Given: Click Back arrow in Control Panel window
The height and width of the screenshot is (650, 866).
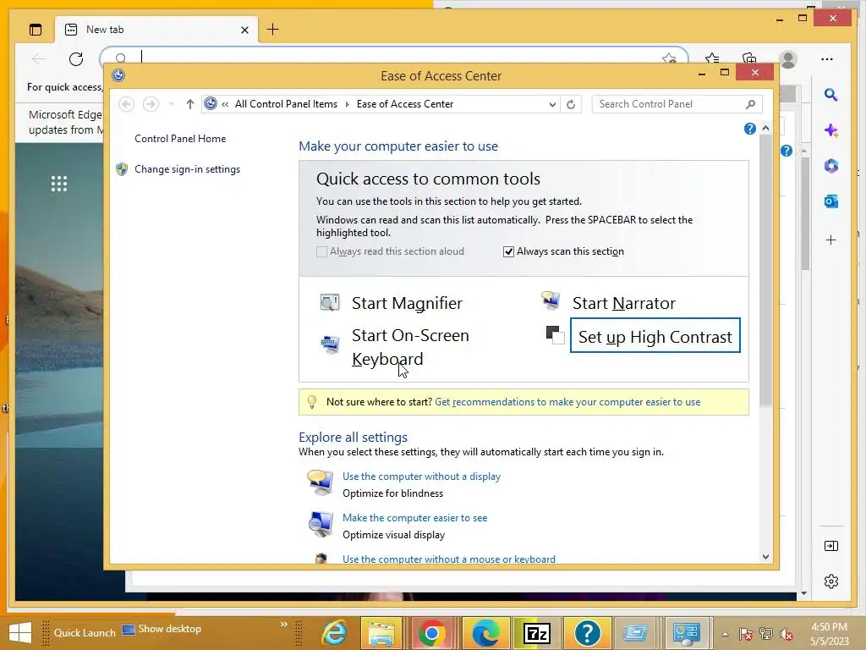Looking at the screenshot, I should (x=127, y=104).
